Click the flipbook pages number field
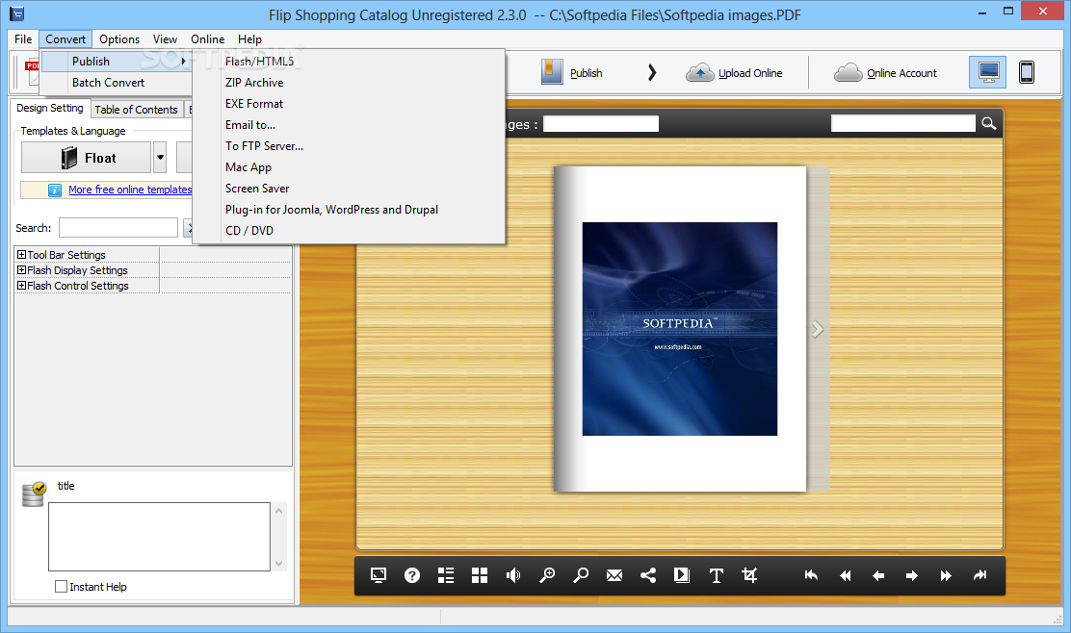1071x633 pixels. click(600, 123)
